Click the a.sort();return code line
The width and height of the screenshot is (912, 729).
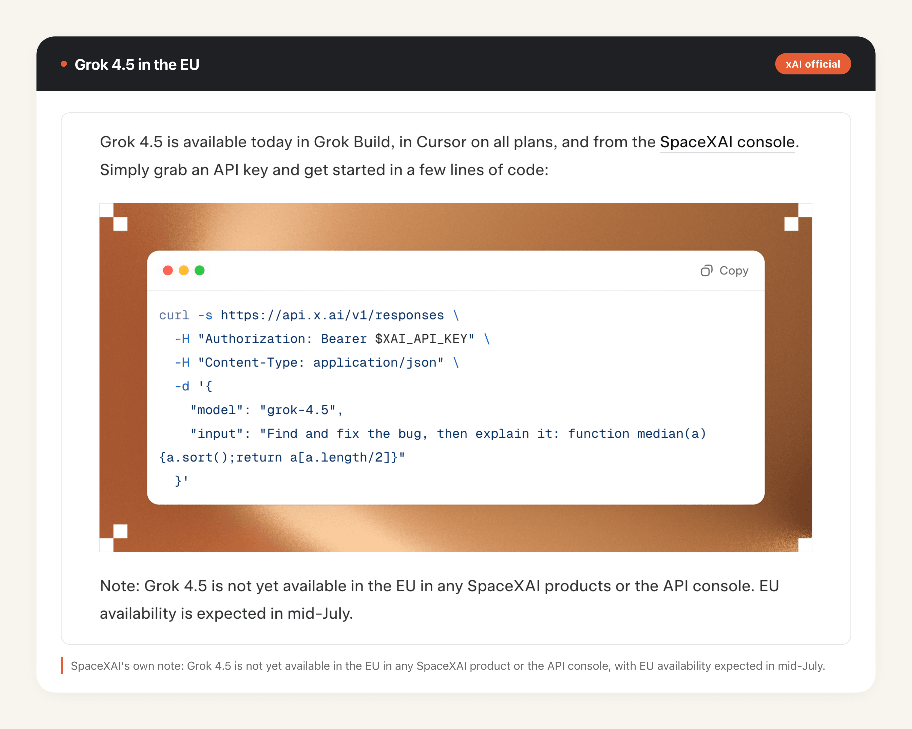282,457
